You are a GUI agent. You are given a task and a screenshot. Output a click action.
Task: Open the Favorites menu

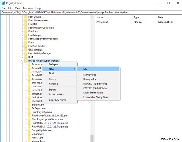pyautogui.click(x=28, y=8)
